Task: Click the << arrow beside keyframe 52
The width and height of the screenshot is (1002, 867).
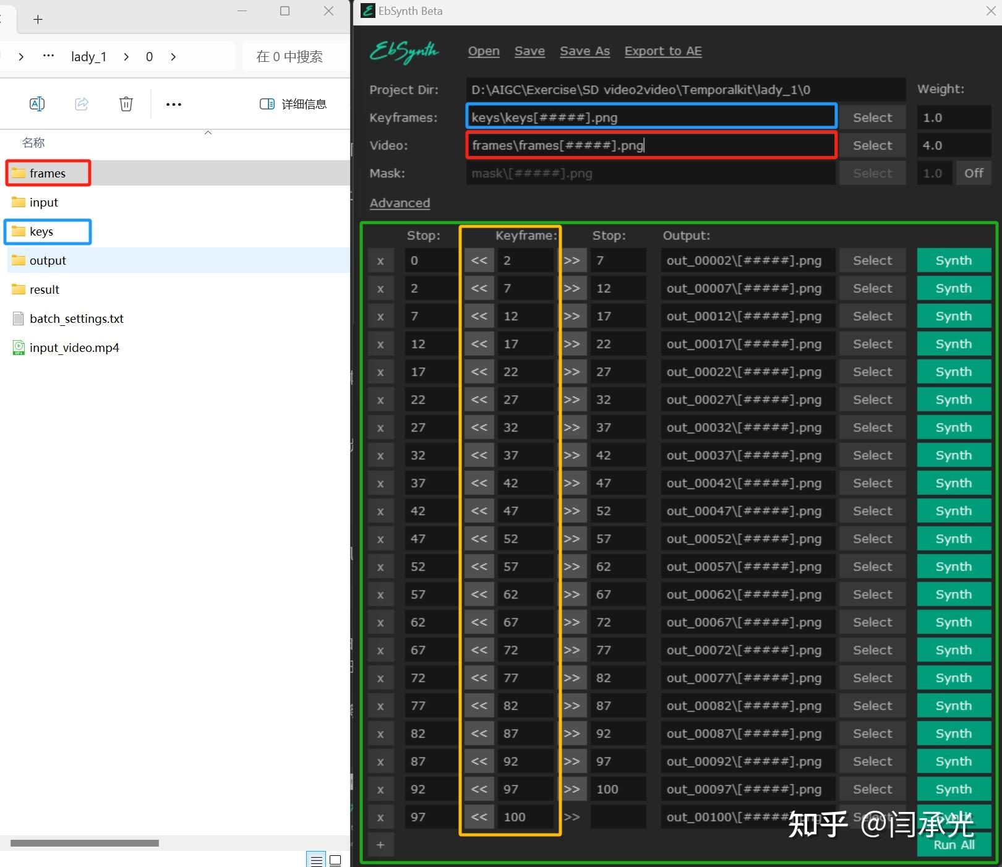Action: pyautogui.click(x=479, y=539)
